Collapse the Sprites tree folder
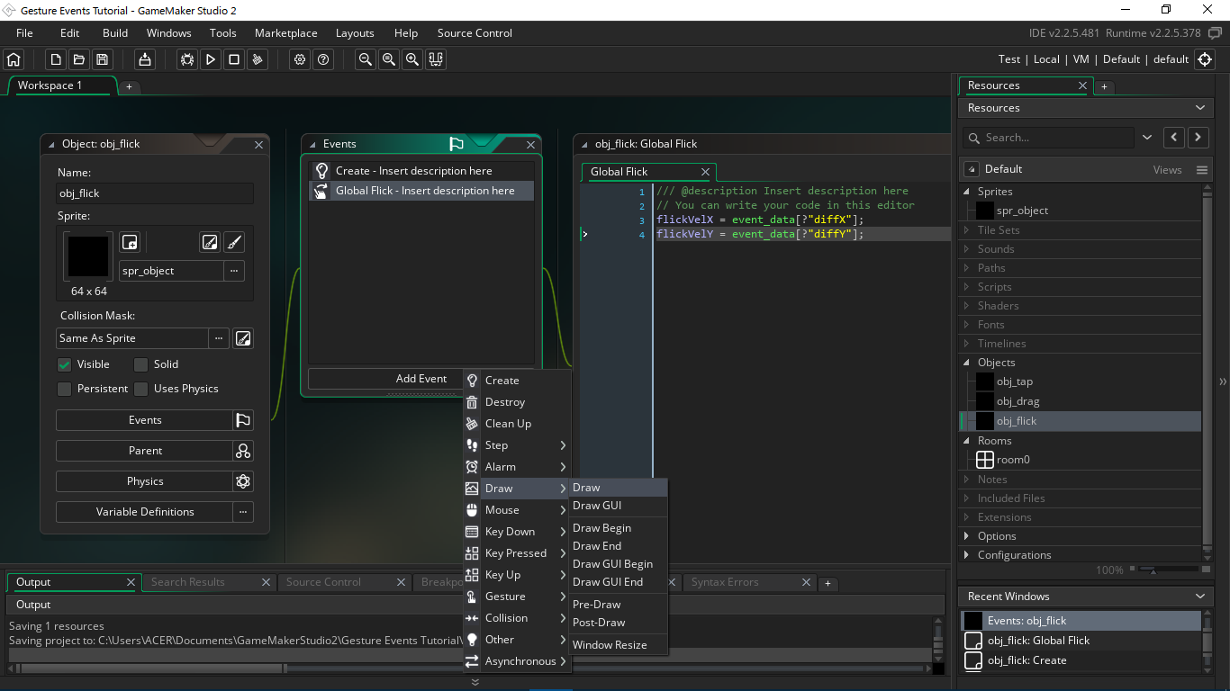 [968, 192]
